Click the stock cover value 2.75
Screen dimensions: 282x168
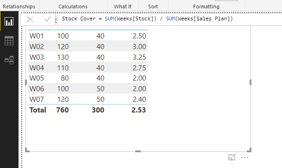139,68
